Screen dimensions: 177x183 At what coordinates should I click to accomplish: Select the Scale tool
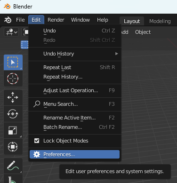pos(13,130)
